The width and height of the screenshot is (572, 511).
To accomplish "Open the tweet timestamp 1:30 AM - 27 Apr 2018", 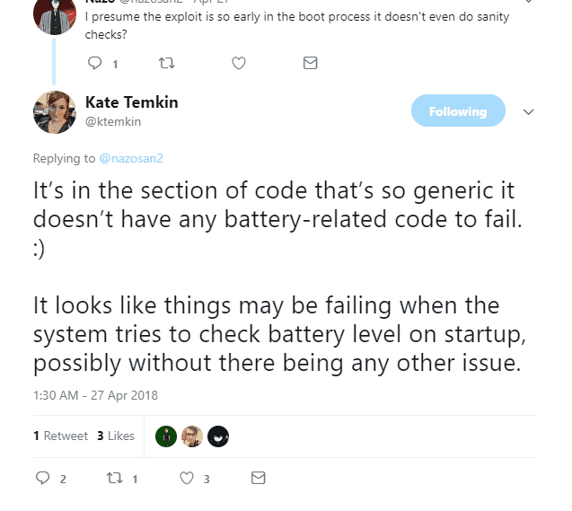I will tap(95, 395).
